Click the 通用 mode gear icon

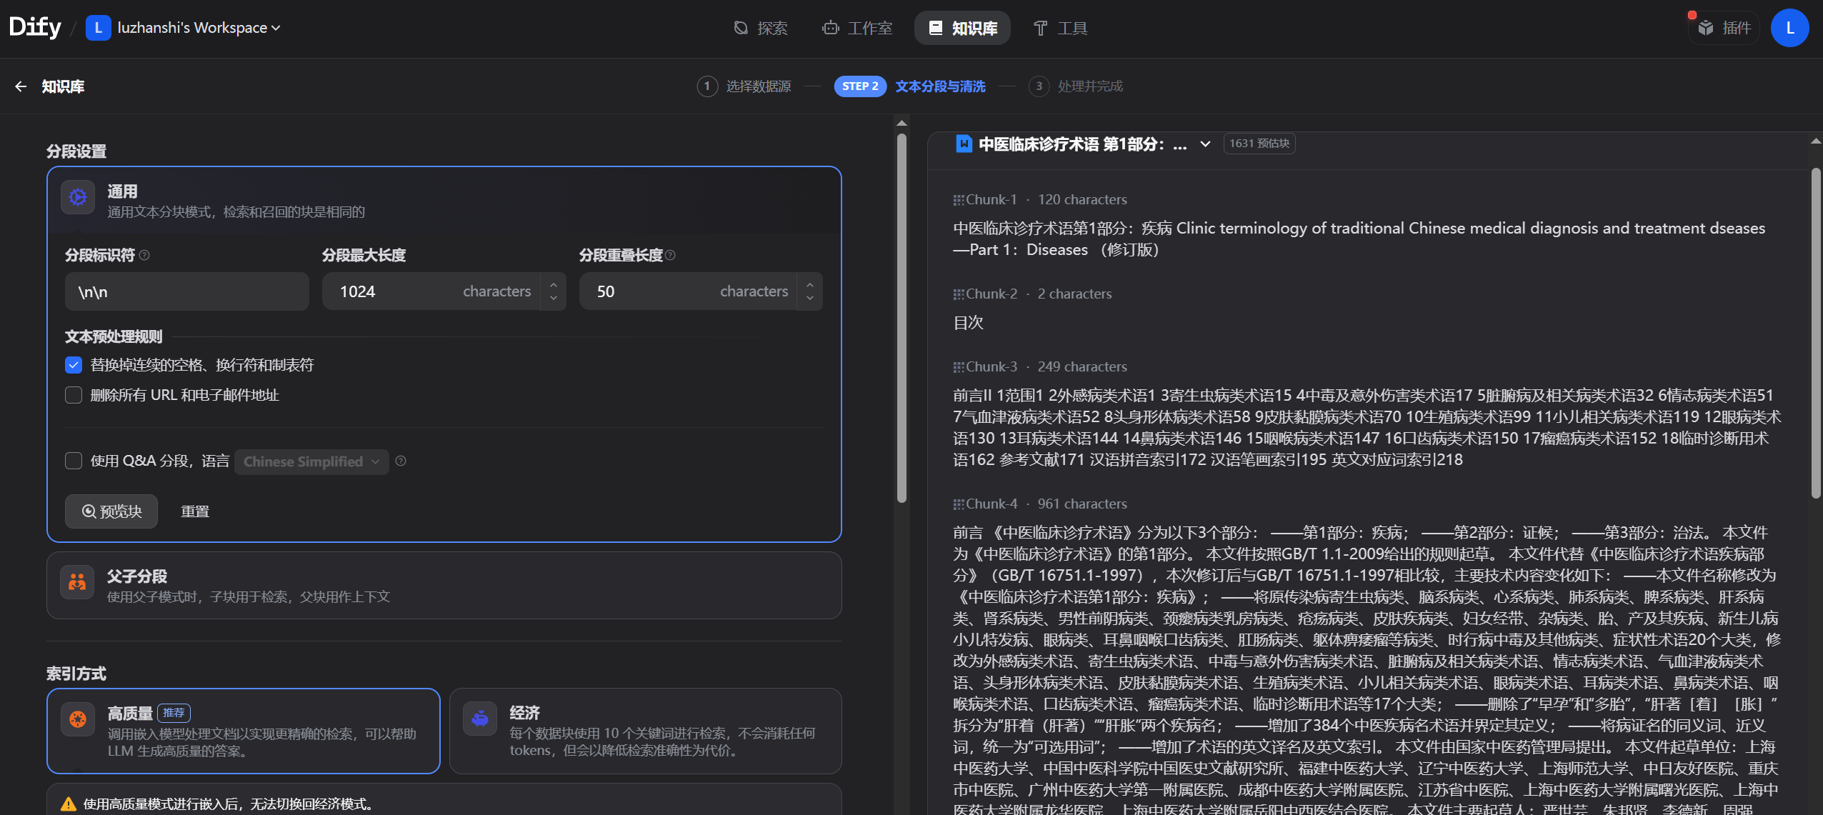78,197
